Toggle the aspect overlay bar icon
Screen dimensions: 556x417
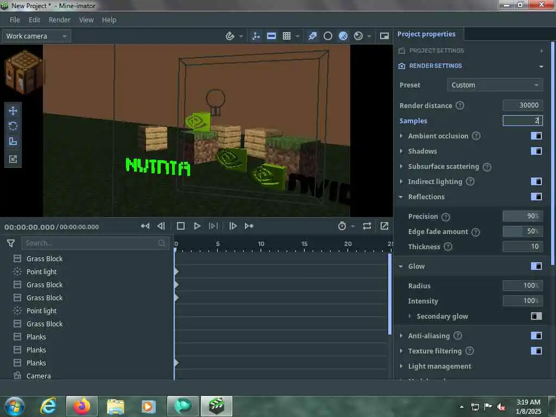(x=271, y=36)
